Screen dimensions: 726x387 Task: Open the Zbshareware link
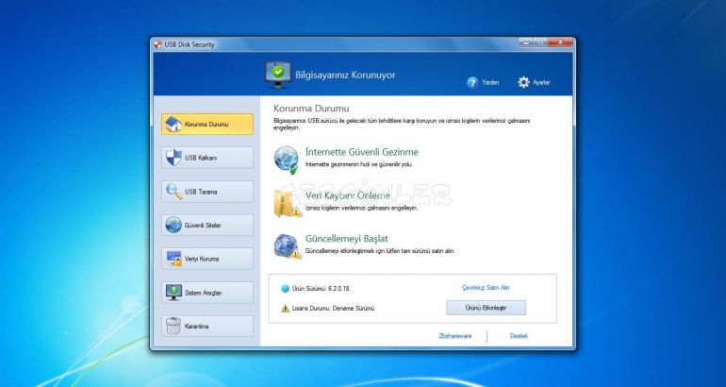(x=455, y=336)
